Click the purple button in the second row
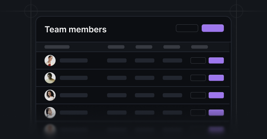Image resolution: width=267 pixels, height=139 pixels. tap(216, 78)
